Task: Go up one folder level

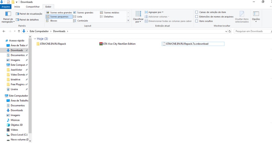Action: [19, 31]
